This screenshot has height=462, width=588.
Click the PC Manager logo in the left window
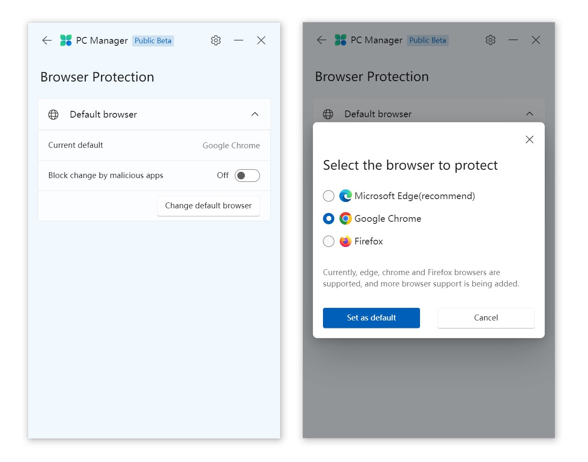66,40
